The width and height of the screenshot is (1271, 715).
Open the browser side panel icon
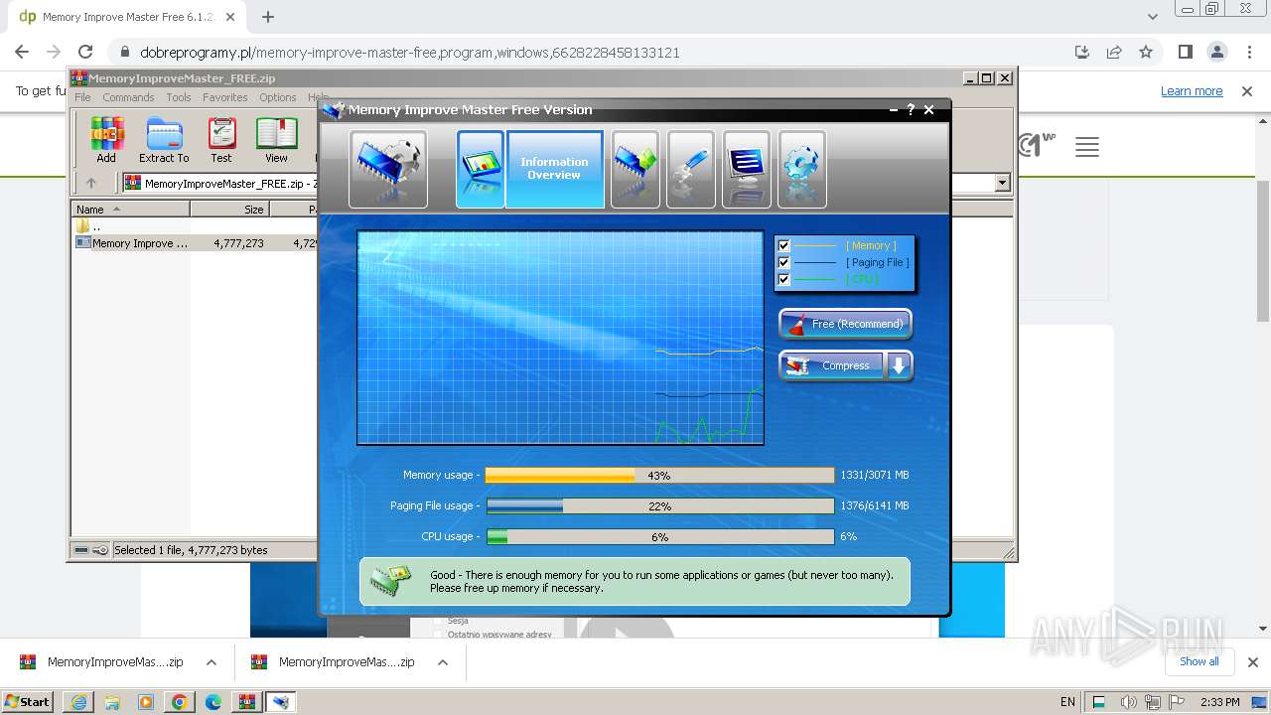[1186, 52]
